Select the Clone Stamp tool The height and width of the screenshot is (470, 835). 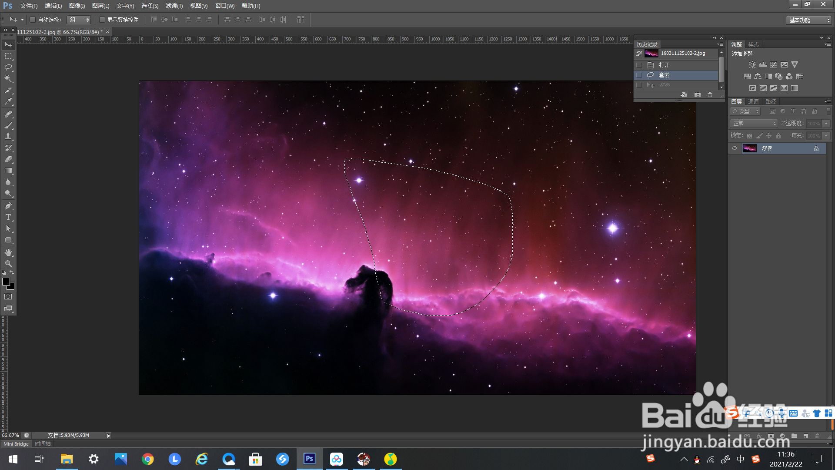point(8,137)
